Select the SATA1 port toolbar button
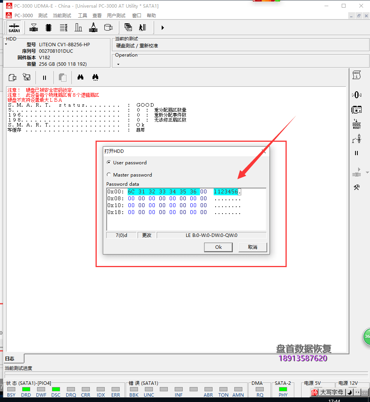Viewport: 370px width, 402px height. tap(14, 28)
